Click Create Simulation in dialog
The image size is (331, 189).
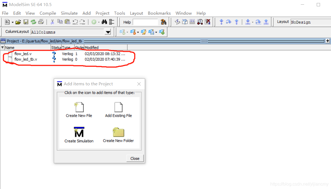click(x=79, y=135)
